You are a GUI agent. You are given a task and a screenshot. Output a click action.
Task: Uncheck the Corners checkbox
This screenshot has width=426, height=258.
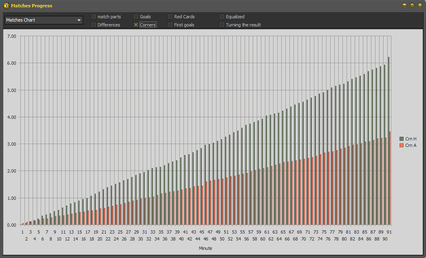pyautogui.click(x=136, y=25)
